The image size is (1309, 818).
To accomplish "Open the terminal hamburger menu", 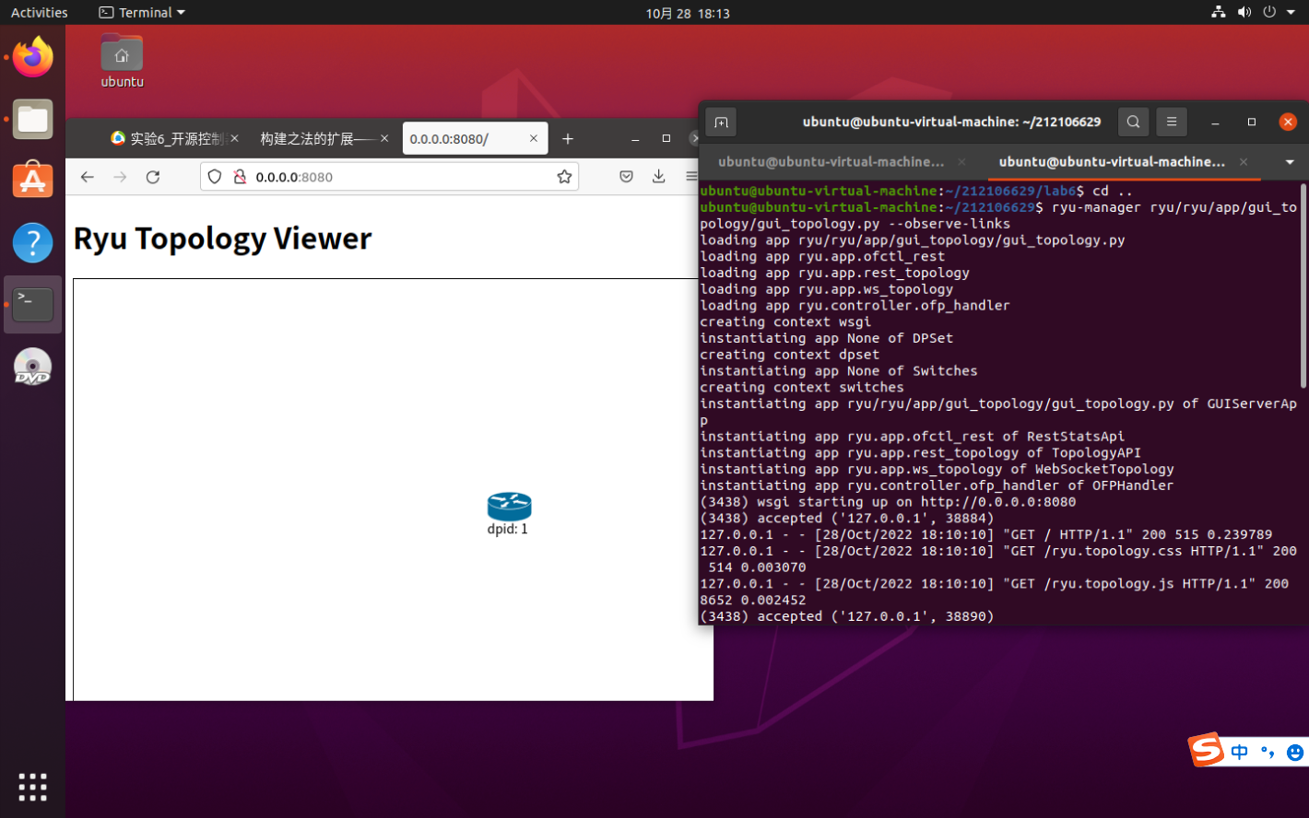I will pos(1172,122).
